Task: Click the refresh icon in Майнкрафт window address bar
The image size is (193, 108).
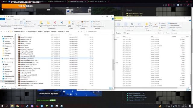Action: click(159, 33)
